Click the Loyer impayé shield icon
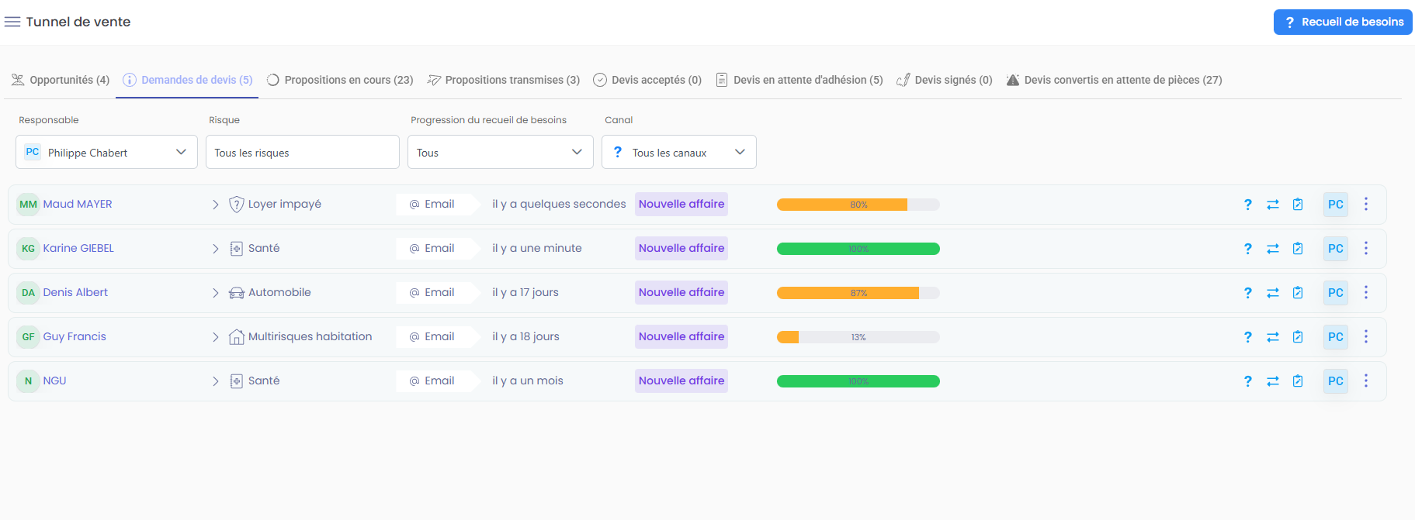Viewport: 1415px width, 520px height. coord(237,205)
